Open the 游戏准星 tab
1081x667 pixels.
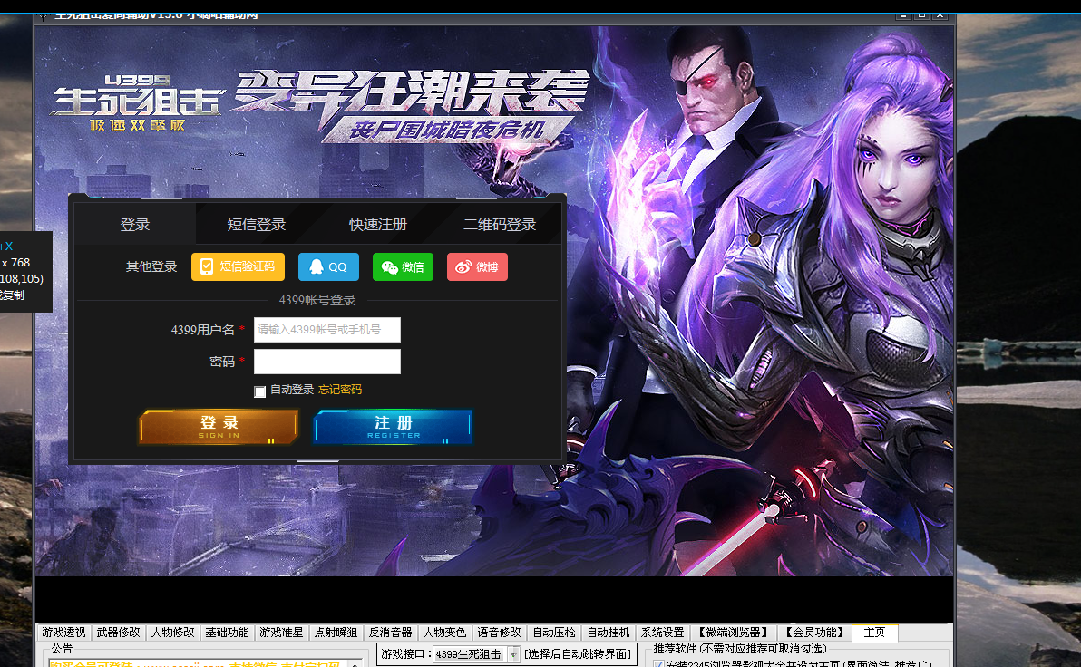coord(281,633)
